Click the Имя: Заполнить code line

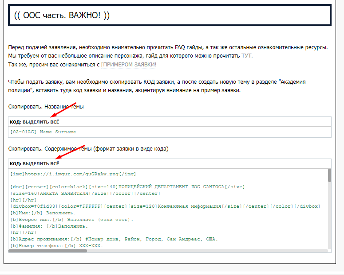click(x=43, y=213)
